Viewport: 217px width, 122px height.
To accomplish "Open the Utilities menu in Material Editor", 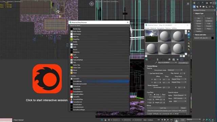I will coord(174,28).
